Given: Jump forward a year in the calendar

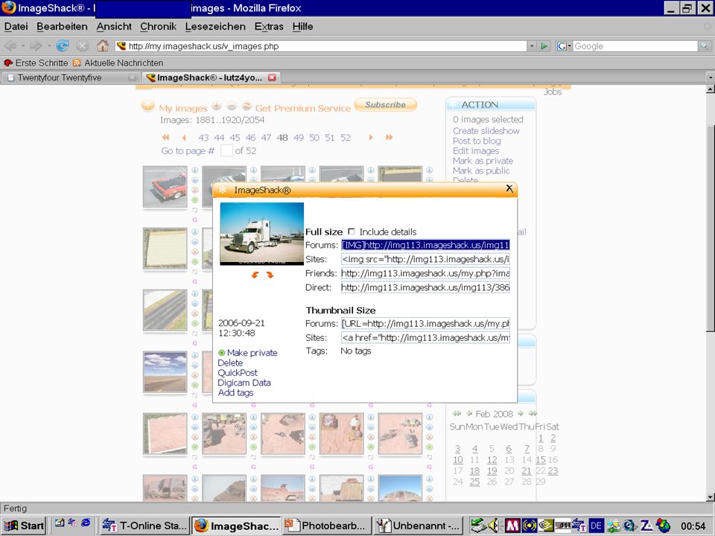Looking at the screenshot, I should (533, 414).
